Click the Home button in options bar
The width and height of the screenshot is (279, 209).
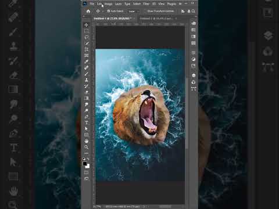point(88,11)
